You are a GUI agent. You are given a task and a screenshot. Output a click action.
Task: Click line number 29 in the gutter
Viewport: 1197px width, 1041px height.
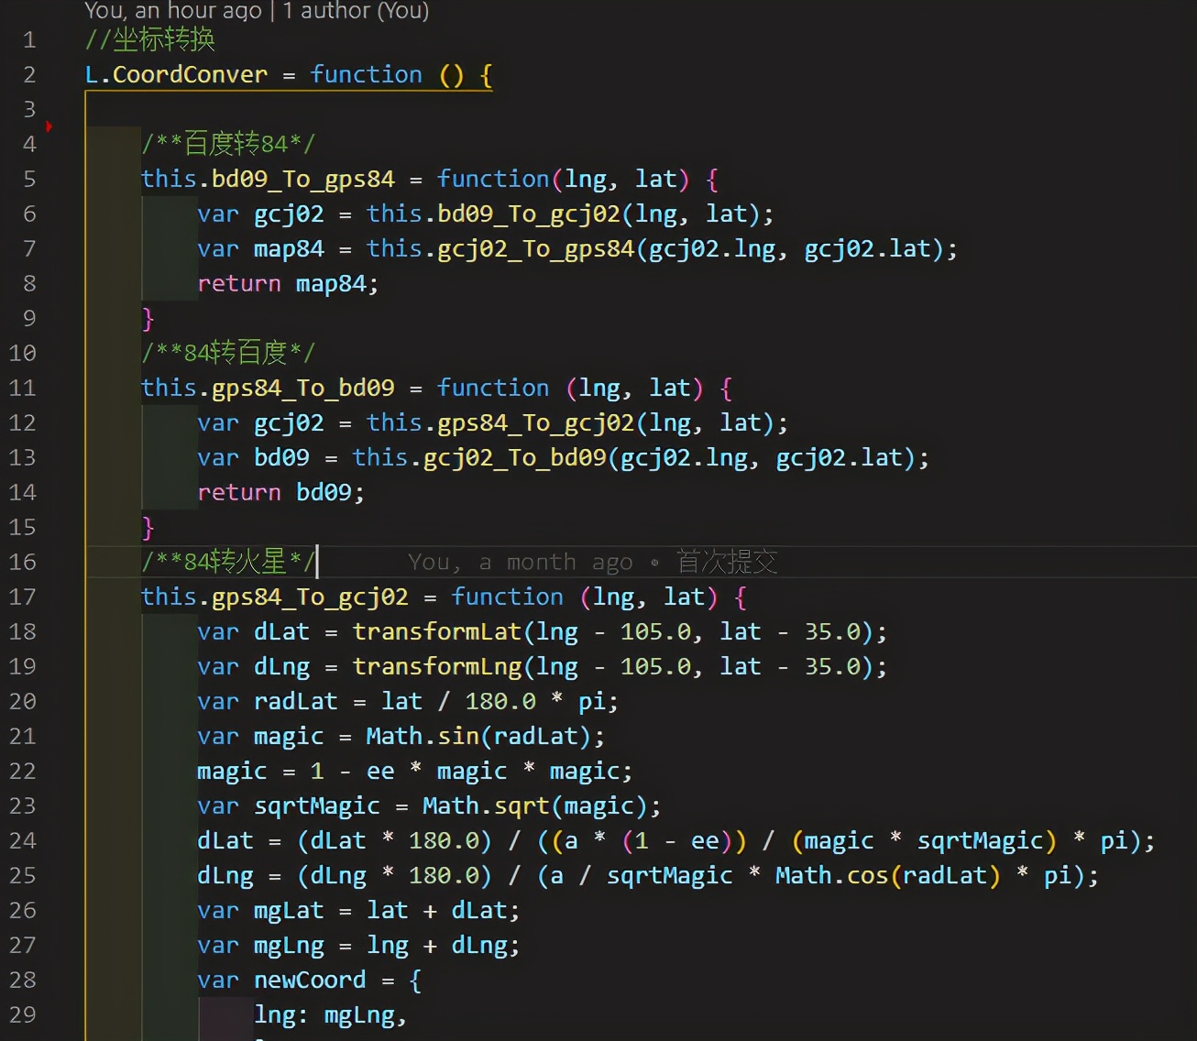coord(23,1014)
